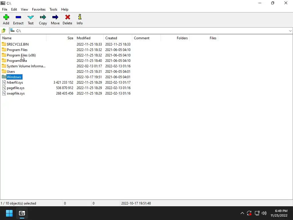Click swapfile.sys size 268 435 456
The width and height of the screenshot is (293, 220).
[65, 93]
